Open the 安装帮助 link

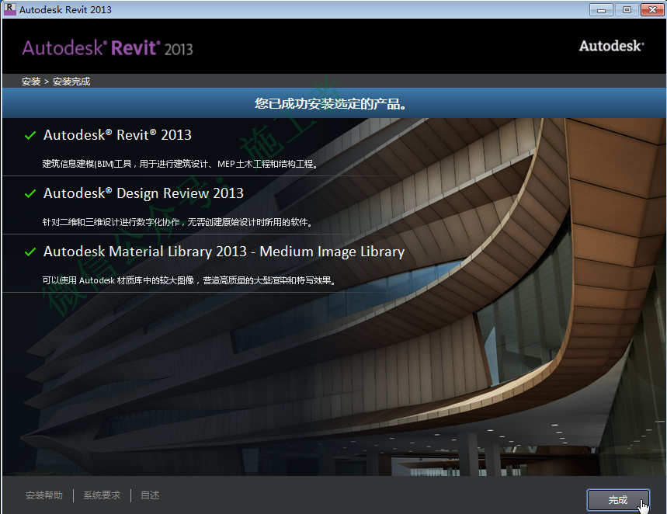click(43, 495)
